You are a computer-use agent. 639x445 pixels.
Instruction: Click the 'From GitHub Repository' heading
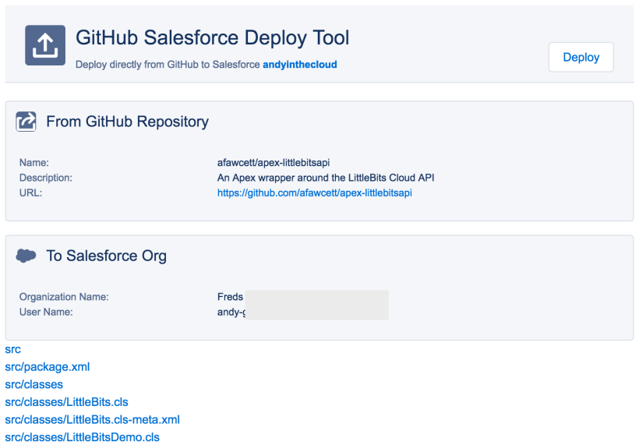click(127, 122)
